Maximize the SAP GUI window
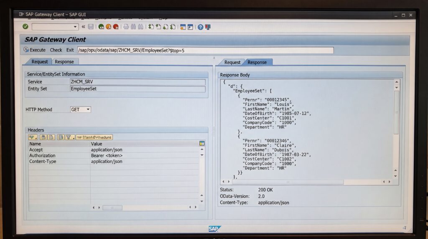 [x=403, y=15]
